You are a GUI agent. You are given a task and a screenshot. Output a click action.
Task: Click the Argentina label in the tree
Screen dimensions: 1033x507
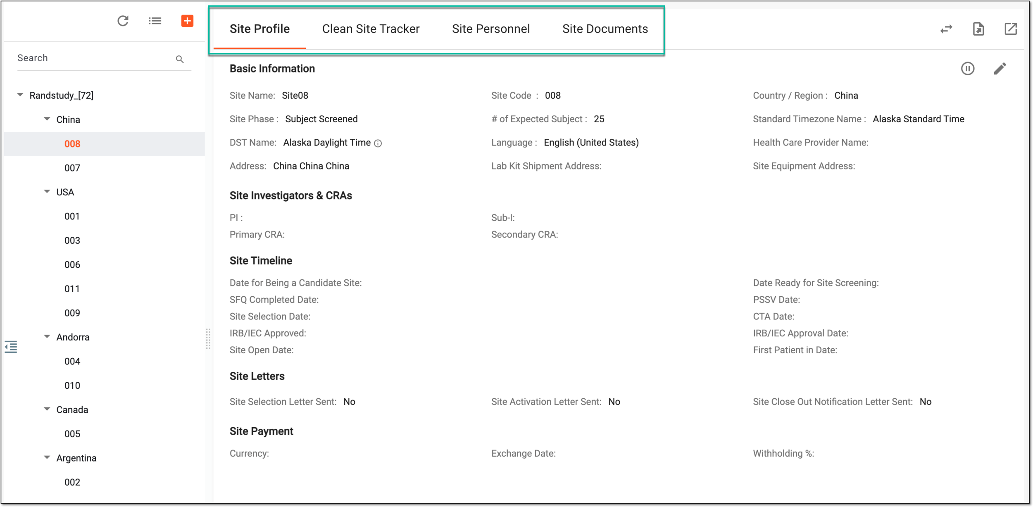76,458
